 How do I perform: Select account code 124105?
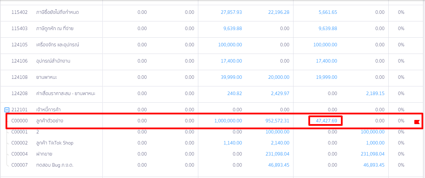tap(19, 45)
